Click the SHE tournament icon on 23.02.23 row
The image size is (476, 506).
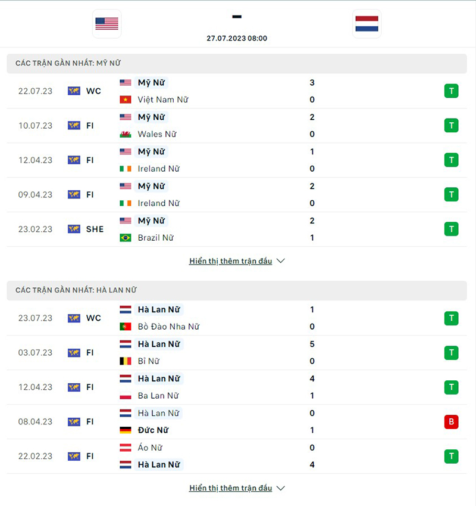(74, 229)
